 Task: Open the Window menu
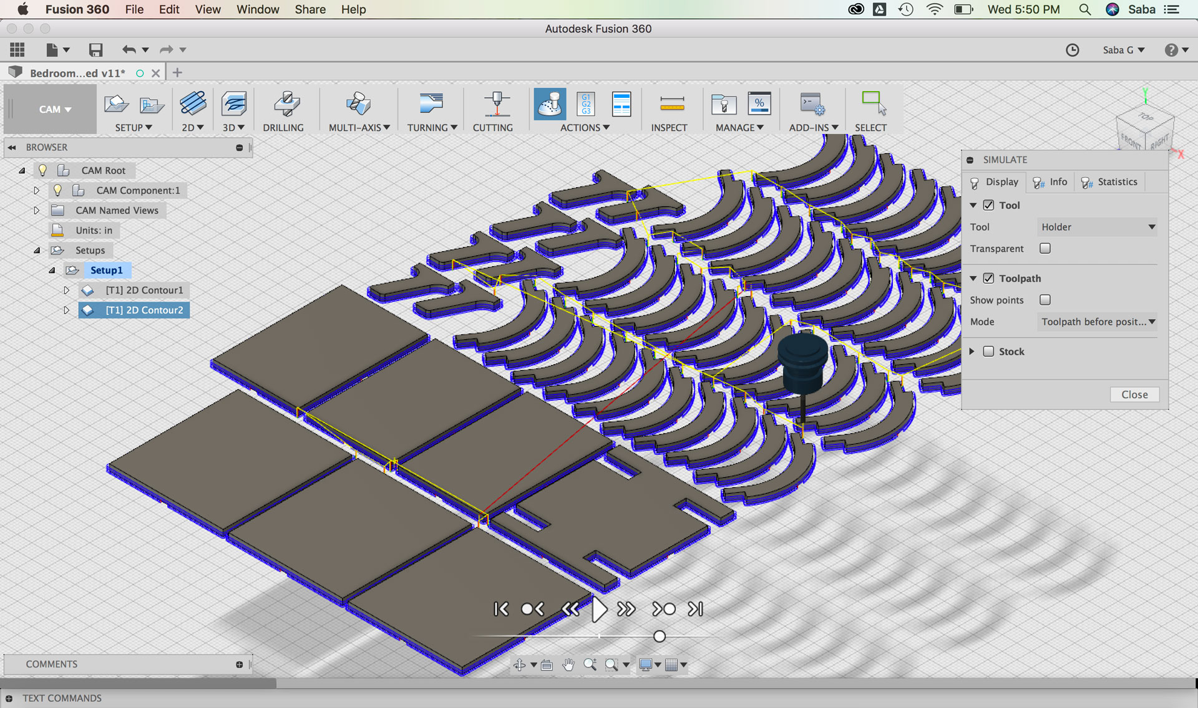(x=257, y=9)
